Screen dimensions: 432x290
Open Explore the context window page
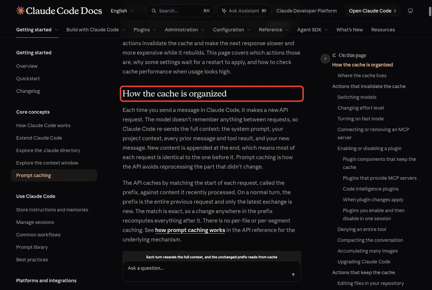47,163
